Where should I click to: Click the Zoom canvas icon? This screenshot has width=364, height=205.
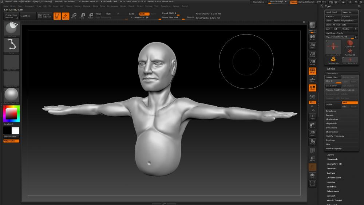(x=312, y=46)
